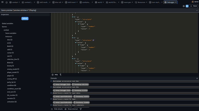199x111 pixels.
Task: Click the clear-filter icon beside Help
Action: click(61, 75)
